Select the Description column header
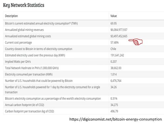Screen dimensions: 164x123 tap(12, 16)
